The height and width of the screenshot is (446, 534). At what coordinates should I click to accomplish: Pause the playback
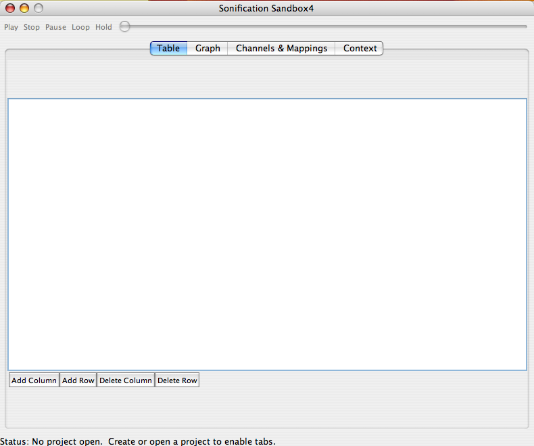coord(55,27)
